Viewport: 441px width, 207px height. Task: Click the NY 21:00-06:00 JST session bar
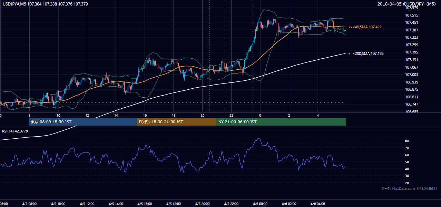coord(281,122)
